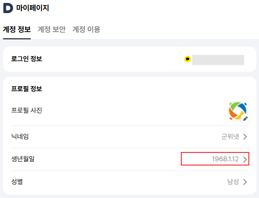This screenshot has width=259, height=198.
Task: Click the birthdate value 1968.1.12
Action: click(225, 159)
